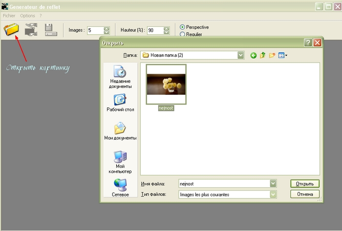This screenshot has width=342, height=231.
Task: Open the ? help menu
Action: pyautogui.click(x=41, y=16)
